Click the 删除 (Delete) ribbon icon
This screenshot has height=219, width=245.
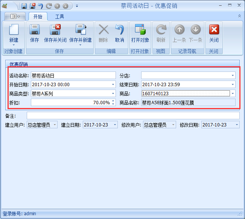pyautogui.click(x=103, y=29)
